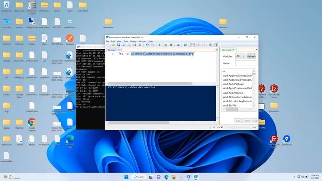
Task: Click the taskbar Search box
Action: pos(139,177)
